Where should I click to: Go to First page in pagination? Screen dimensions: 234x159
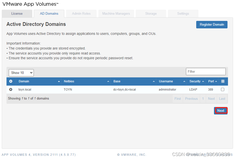click(178, 99)
